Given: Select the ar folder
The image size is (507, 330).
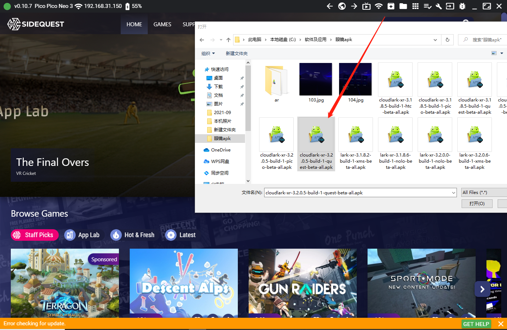Looking at the screenshot, I should point(276,84).
